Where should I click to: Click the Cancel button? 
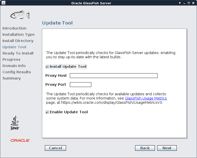pyautogui.click(x=55, y=148)
